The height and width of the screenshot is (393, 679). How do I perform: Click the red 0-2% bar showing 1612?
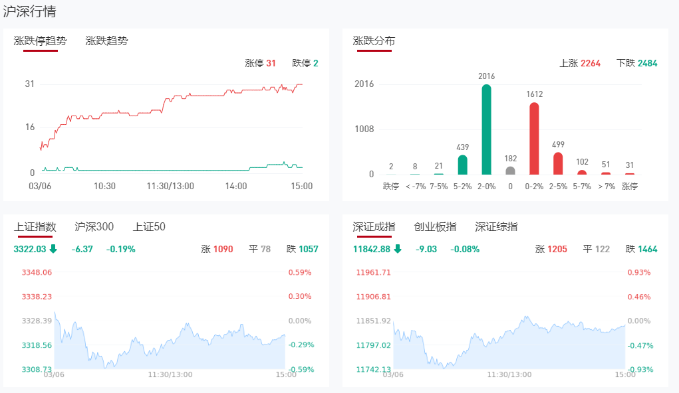point(534,138)
